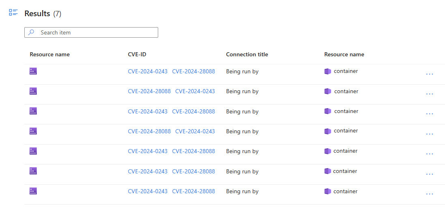Image resolution: width=445 pixels, height=209 pixels.
Task: Open CVE-2024-0243 link in the fourth row
Action: click(x=195, y=131)
